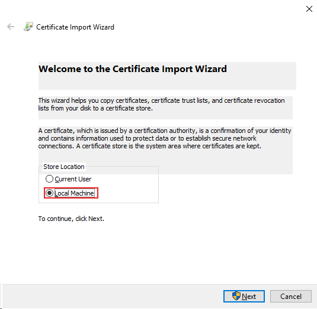Click the 'A certificate, which is issued' paragraph
The height and width of the screenshot is (309, 317).
pyautogui.click(x=165, y=138)
